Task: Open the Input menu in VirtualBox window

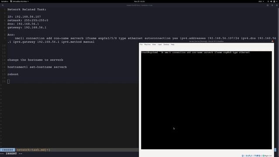Action: (x=160, y=44)
